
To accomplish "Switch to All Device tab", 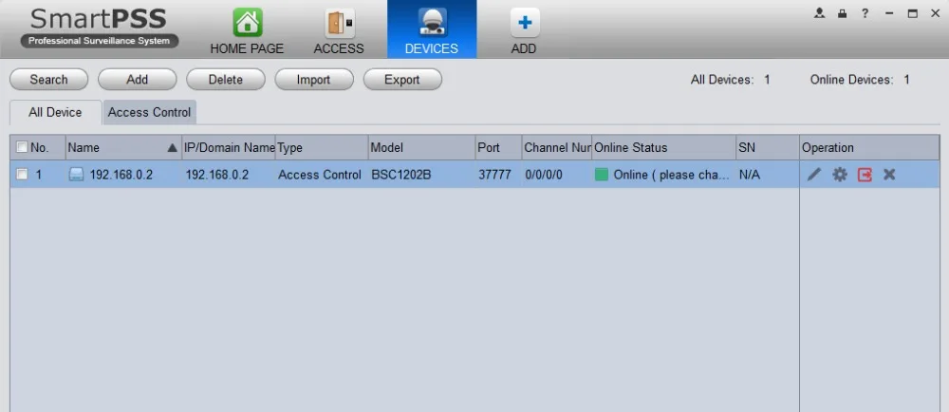I will click(55, 113).
